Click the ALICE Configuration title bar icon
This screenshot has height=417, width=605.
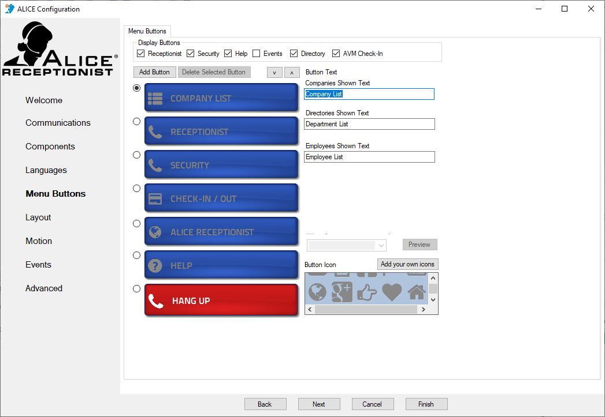[10, 9]
